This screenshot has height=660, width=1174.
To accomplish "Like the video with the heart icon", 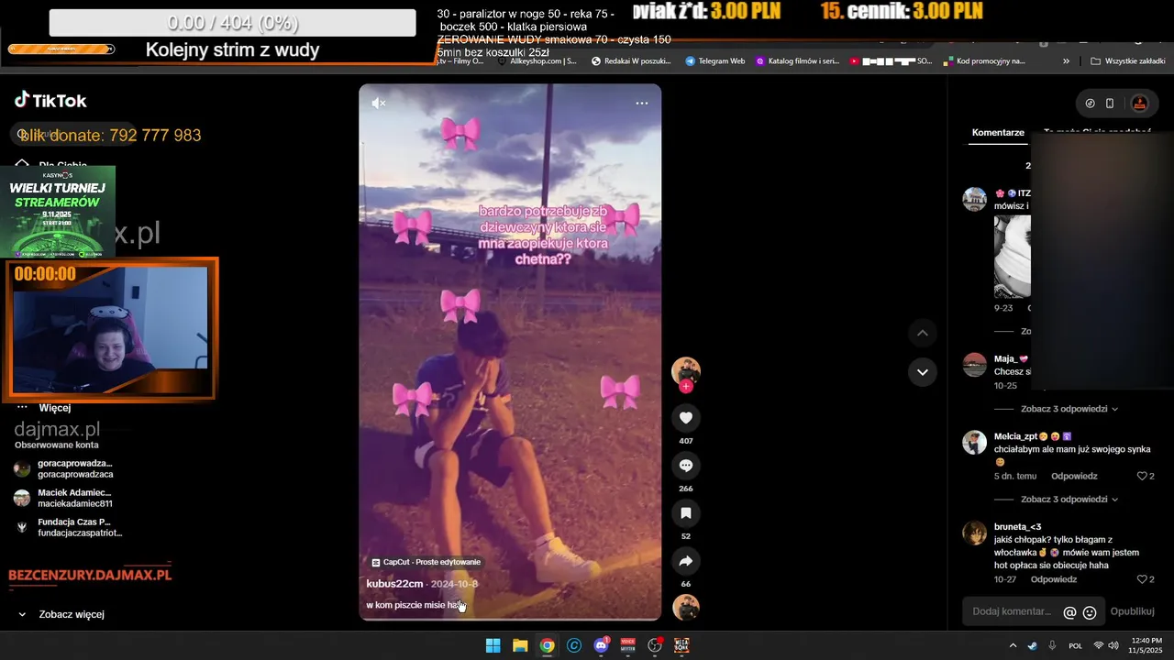I will coord(685,418).
